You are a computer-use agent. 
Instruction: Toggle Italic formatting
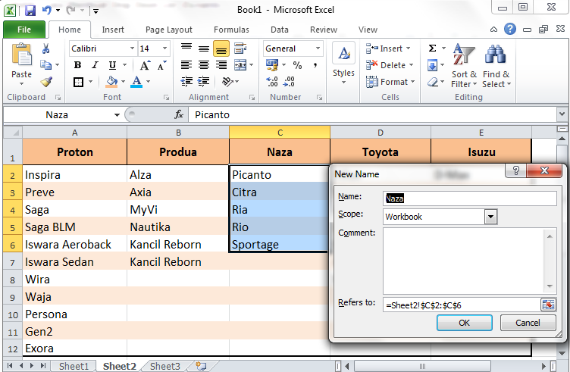[x=96, y=65]
